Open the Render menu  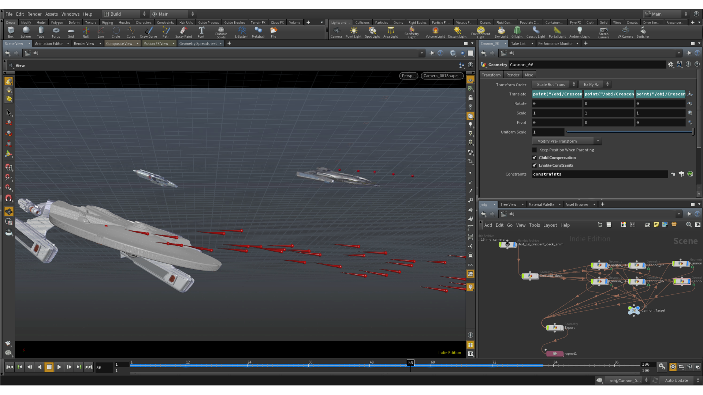(x=34, y=14)
